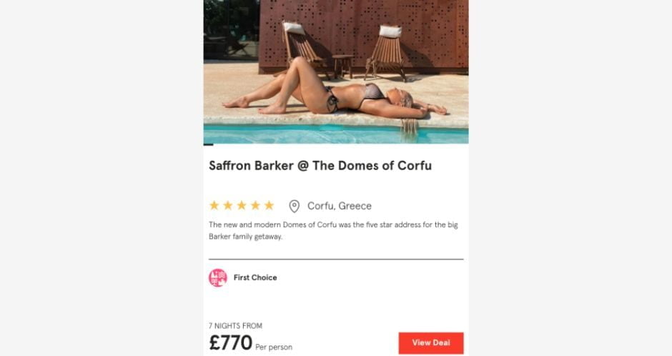Viewport: 672px width, 356px height.
Task: Select the second gold rating star
Action: click(228, 206)
